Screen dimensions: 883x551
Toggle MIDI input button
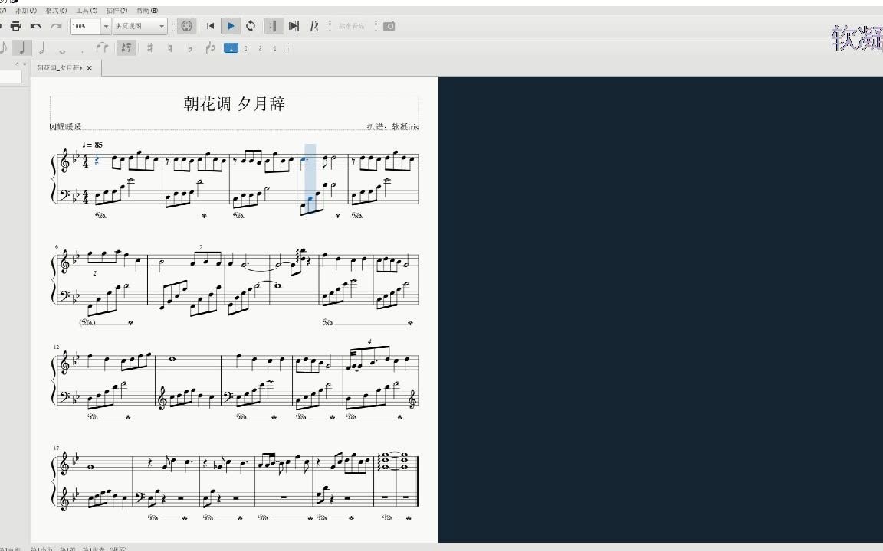[186, 26]
